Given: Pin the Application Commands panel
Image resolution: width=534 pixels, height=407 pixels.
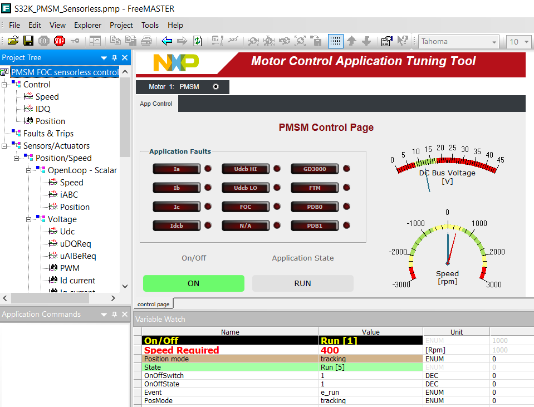Looking at the screenshot, I should click(x=115, y=315).
